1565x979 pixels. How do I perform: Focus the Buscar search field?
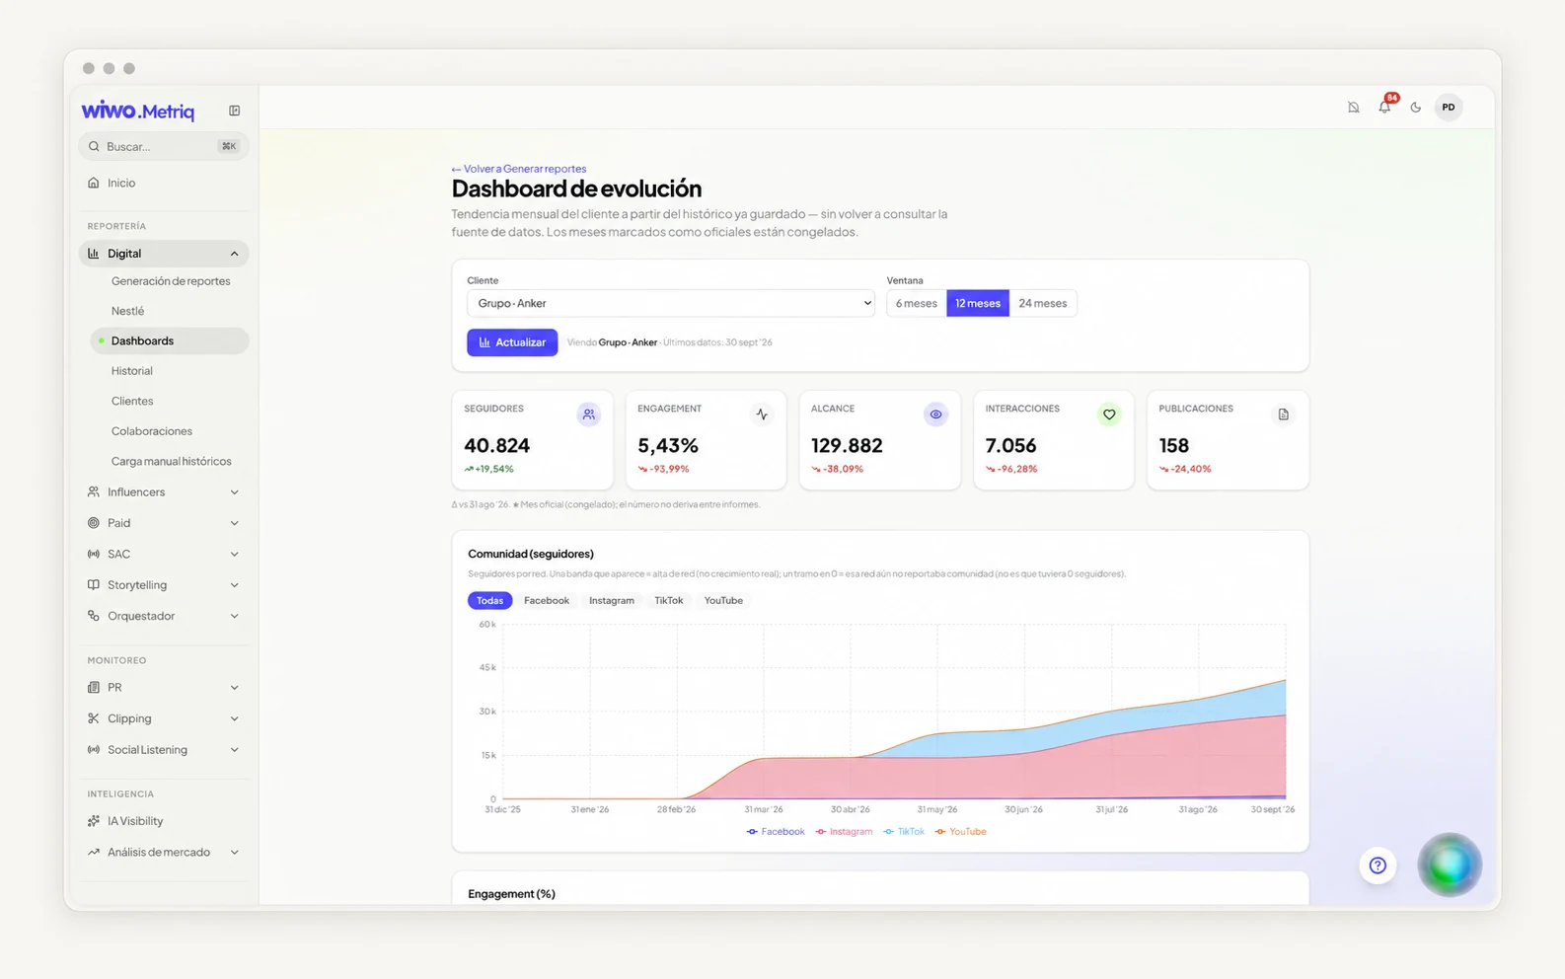(164, 146)
